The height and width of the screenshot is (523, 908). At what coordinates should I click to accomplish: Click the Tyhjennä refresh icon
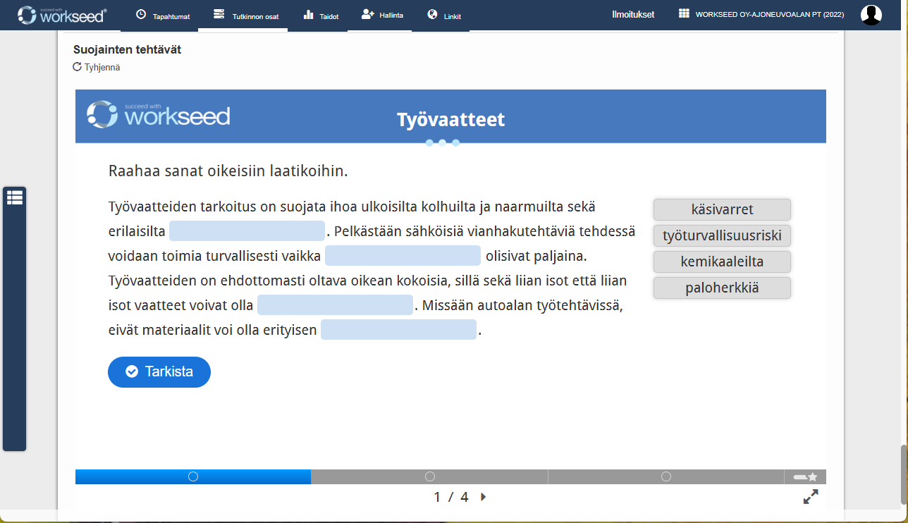(77, 67)
